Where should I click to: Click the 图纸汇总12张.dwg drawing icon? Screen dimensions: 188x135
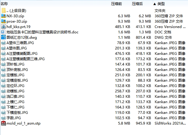tap(3, 38)
